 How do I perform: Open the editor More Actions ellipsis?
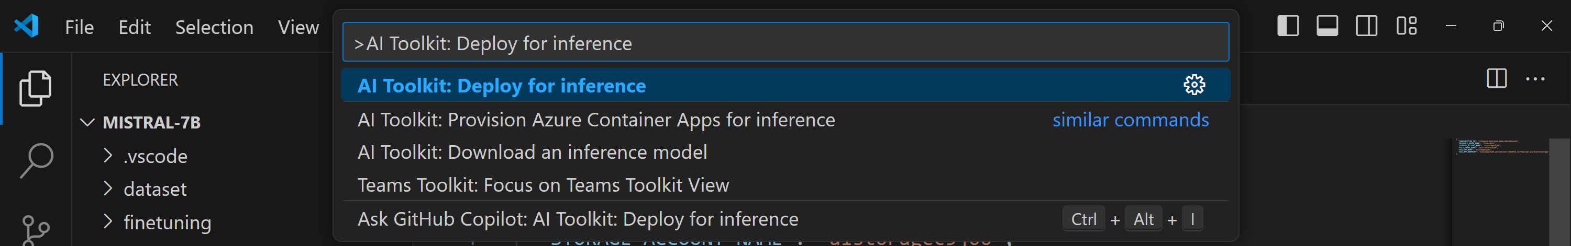point(1534,78)
